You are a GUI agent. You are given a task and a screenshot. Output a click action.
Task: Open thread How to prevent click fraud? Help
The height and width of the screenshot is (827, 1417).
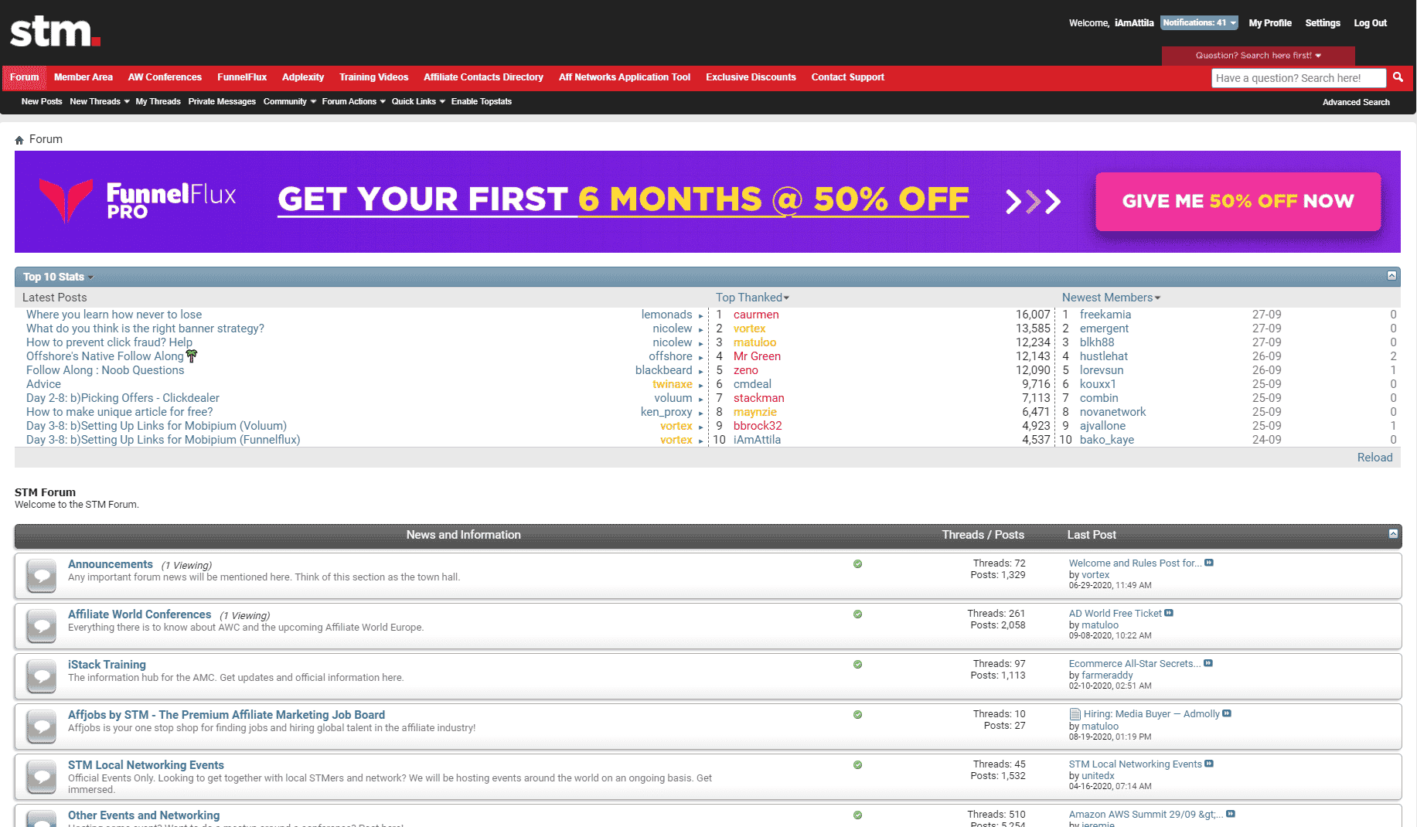pos(109,342)
